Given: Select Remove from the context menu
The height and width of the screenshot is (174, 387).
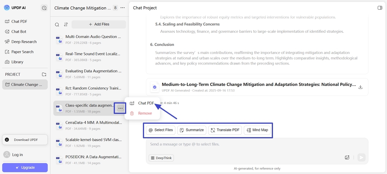Looking at the screenshot, I should [145, 113].
